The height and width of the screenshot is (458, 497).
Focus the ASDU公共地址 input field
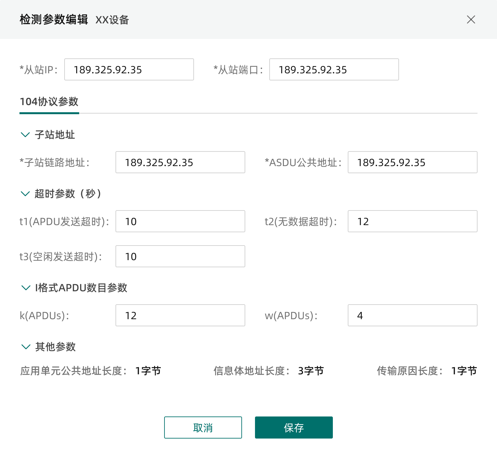pos(413,162)
